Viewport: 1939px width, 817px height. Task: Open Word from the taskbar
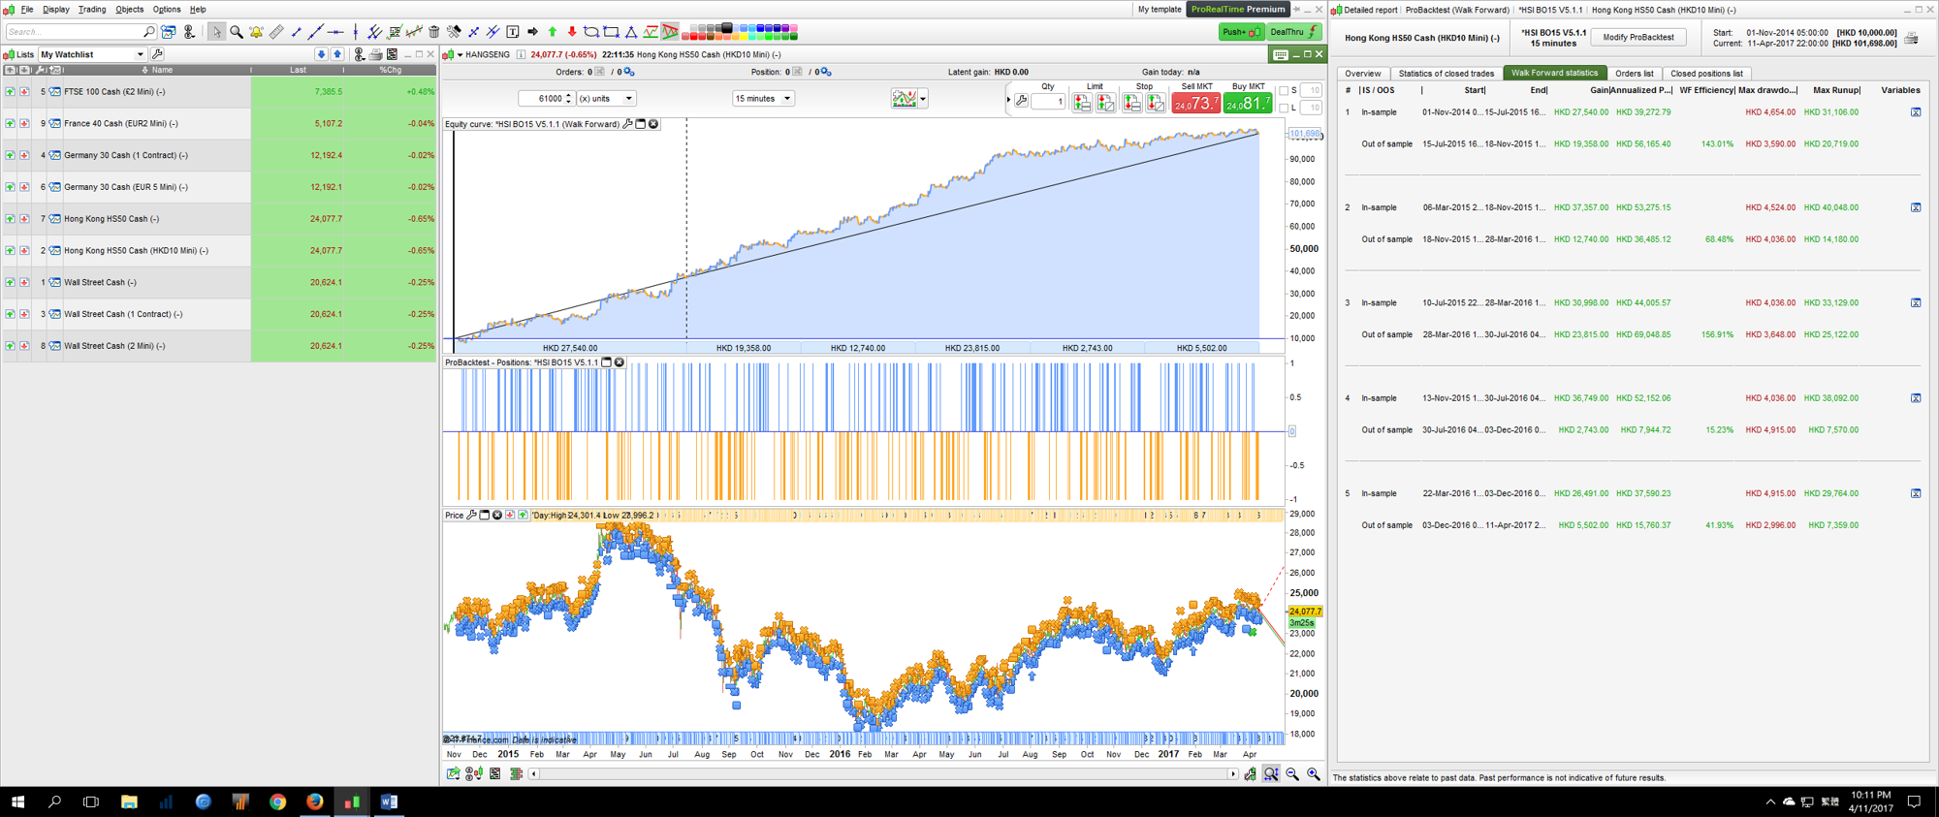pyautogui.click(x=389, y=801)
